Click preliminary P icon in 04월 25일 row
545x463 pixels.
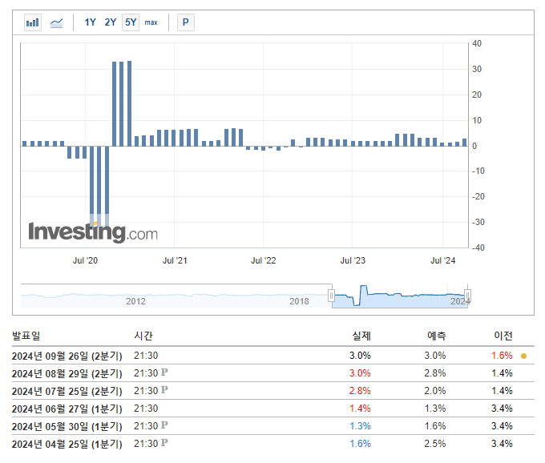164,443
